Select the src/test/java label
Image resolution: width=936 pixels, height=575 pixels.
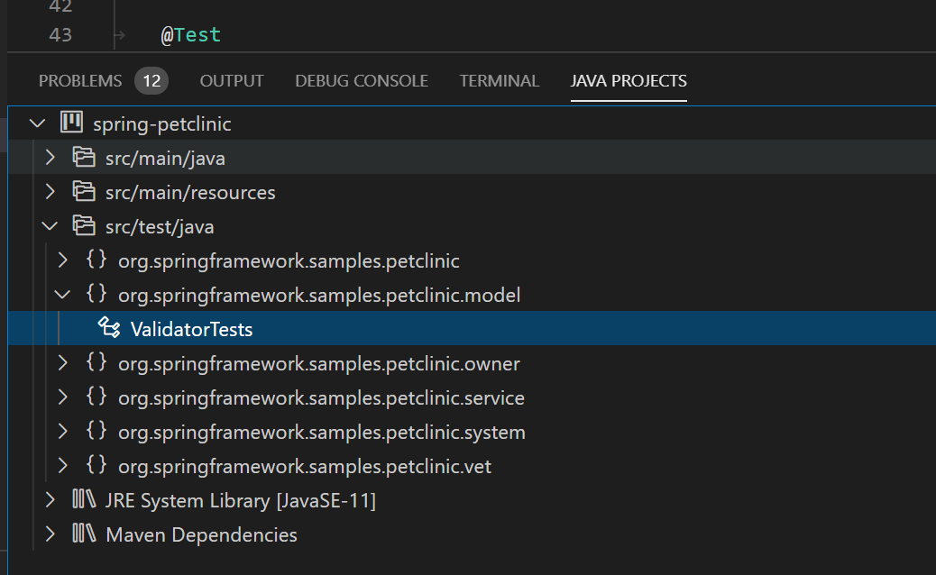(x=160, y=226)
